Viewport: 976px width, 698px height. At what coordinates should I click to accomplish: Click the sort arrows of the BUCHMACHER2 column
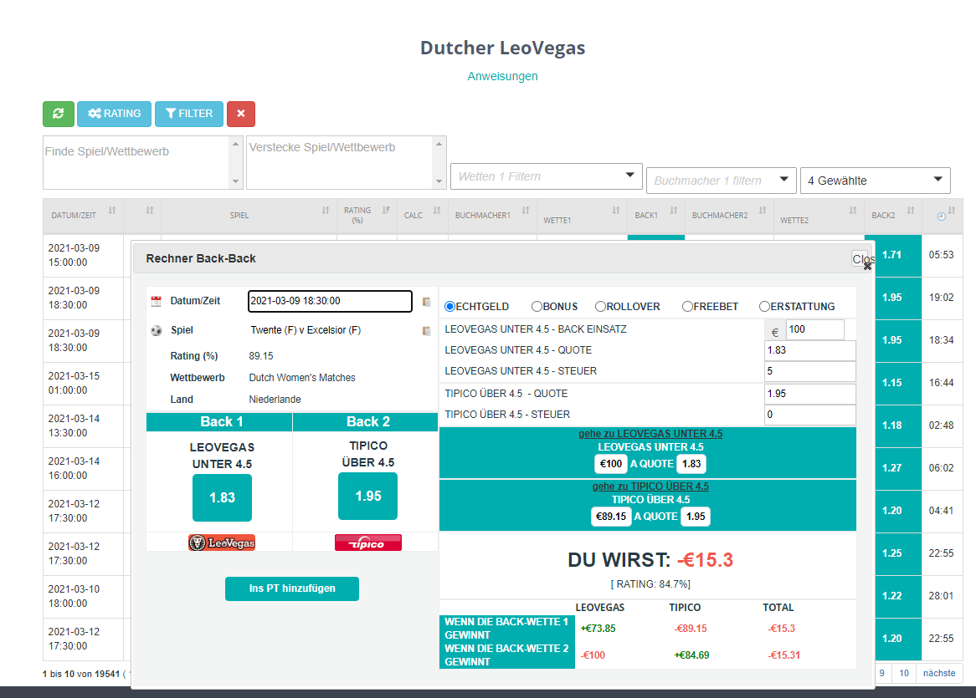point(763,211)
